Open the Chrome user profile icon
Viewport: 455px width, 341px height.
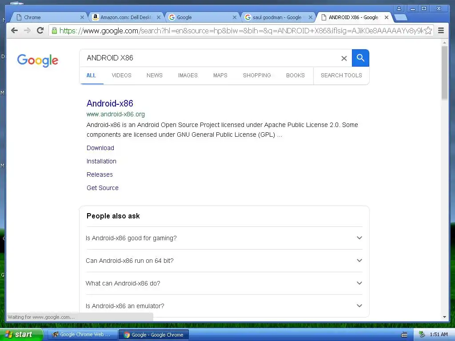click(x=399, y=8)
